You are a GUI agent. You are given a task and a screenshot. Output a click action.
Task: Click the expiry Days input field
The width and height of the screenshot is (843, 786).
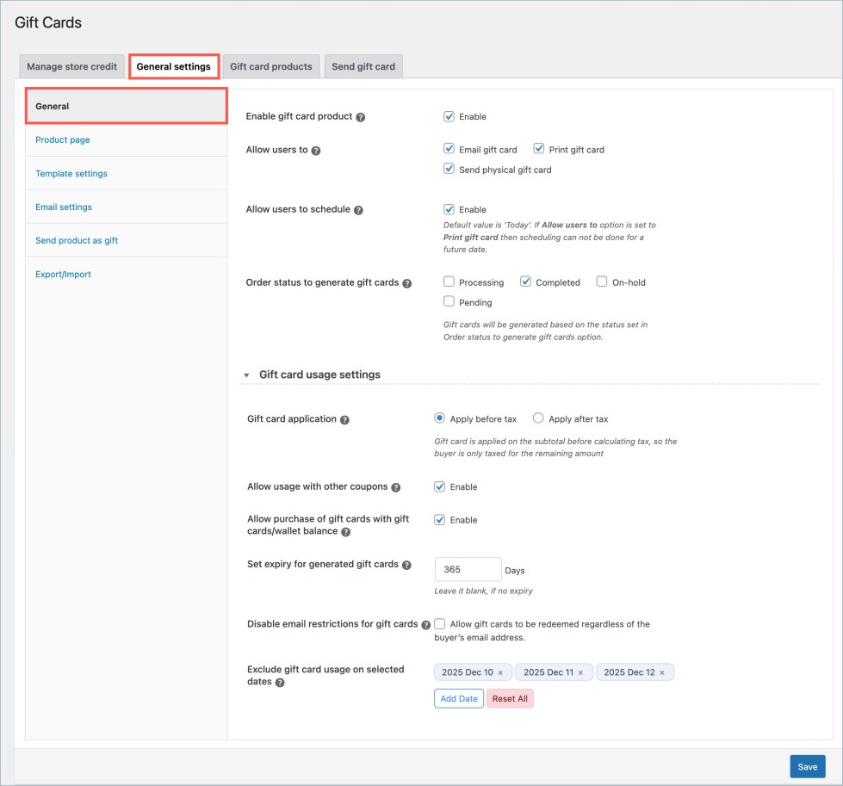tap(468, 569)
